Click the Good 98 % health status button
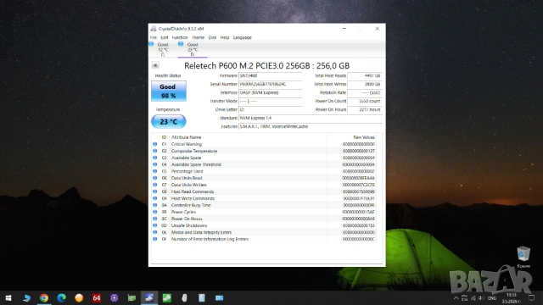Viewport: 543px width, 305px height. [x=169, y=91]
